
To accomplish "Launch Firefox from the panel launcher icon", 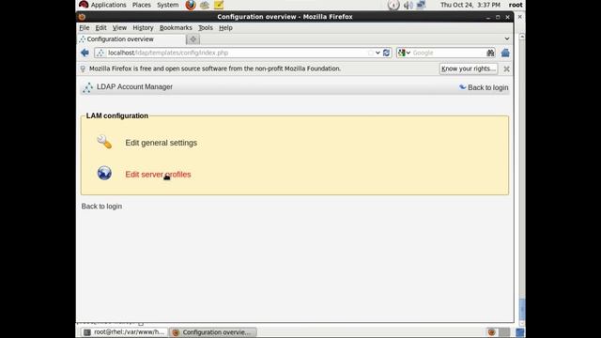I will pyautogui.click(x=191, y=5).
